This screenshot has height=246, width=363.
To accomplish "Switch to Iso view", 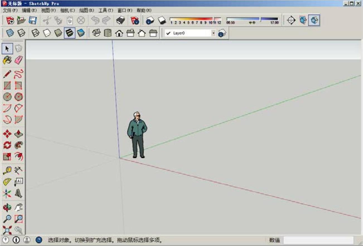I will click(96, 33).
